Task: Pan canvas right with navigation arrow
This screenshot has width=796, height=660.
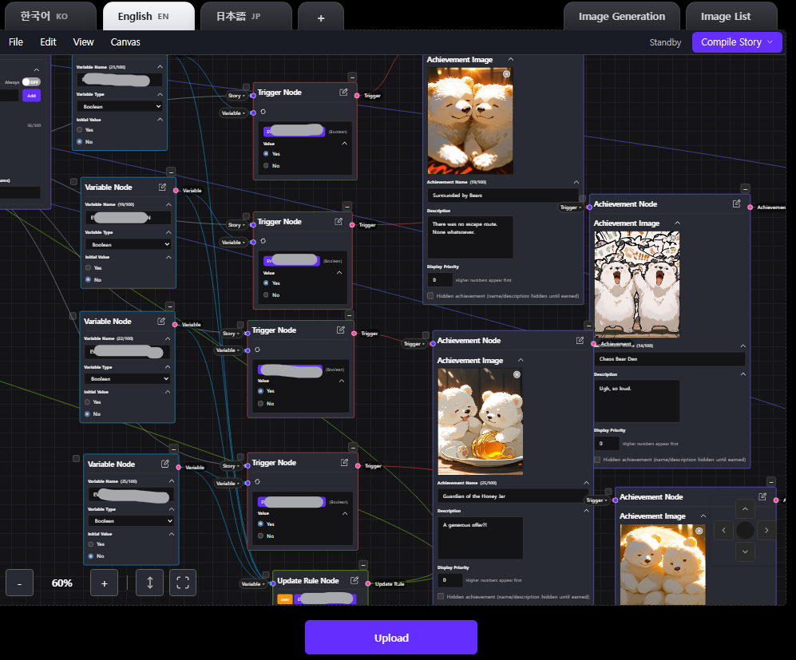Action: click(x=766, y=530)
